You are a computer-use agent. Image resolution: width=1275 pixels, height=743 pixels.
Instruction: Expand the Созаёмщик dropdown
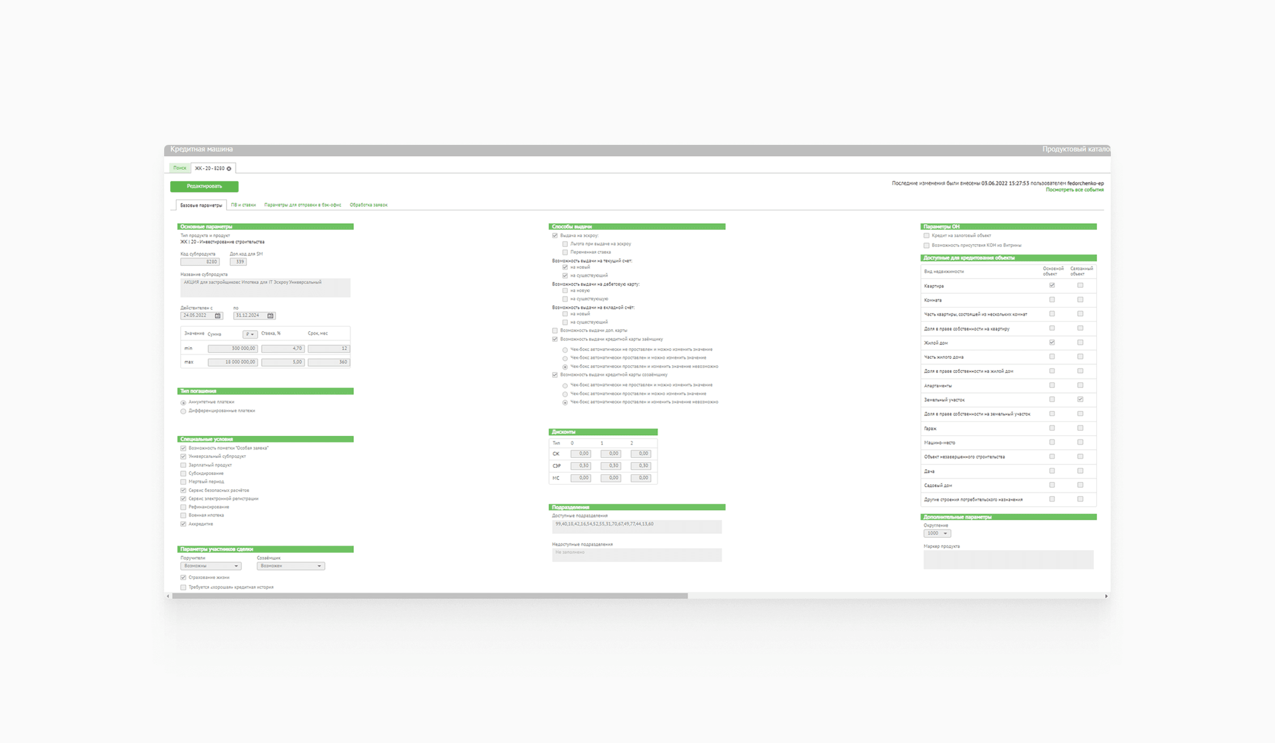click(x=291, y=566)
